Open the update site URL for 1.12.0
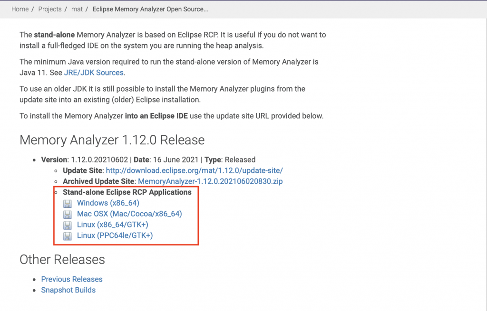This screenshot has width=487, height=311. pyautogui.click(x=195, y=170)
